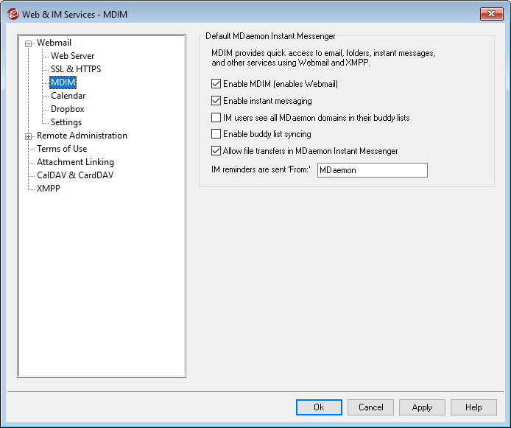Open Terms of Use page

[62, 149]
